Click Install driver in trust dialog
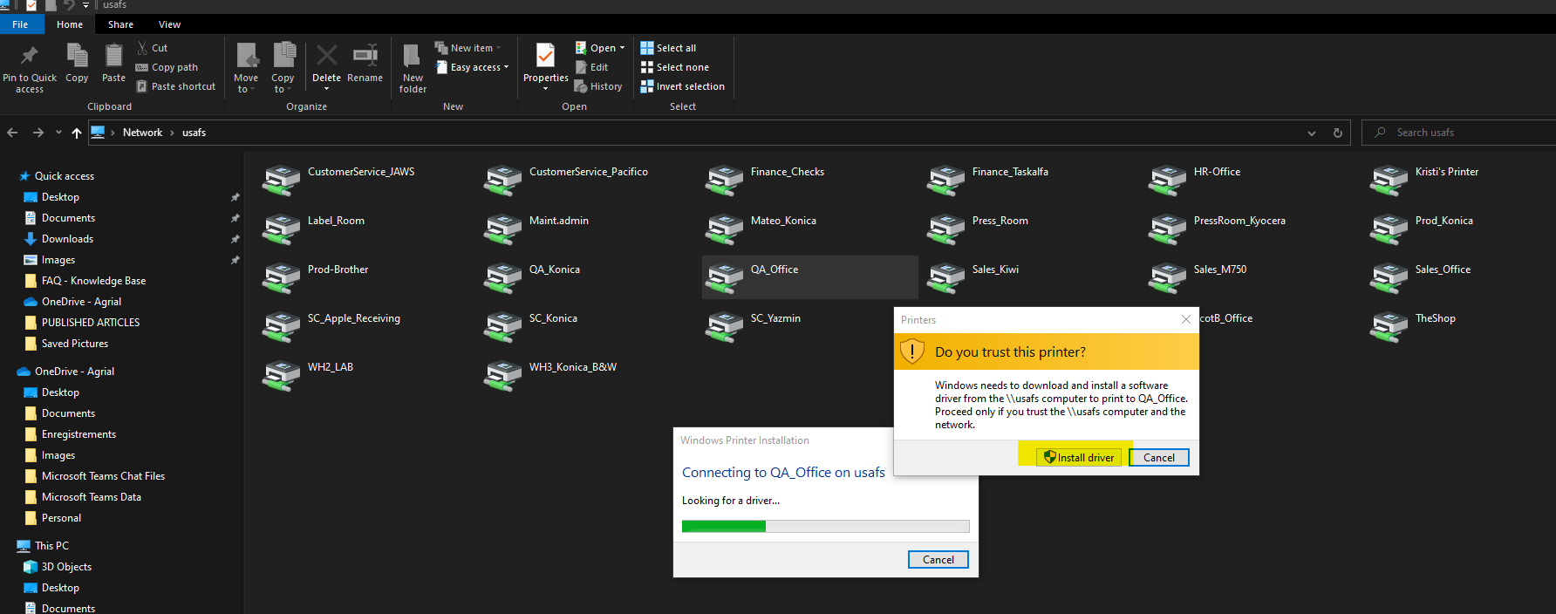The height and width of the screenshot is (614, 1556). [x=1079, y=457]
